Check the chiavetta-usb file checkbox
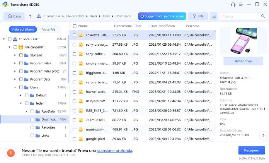The width and height of the screenshot is (269, 163). click(x=74, y=35)
